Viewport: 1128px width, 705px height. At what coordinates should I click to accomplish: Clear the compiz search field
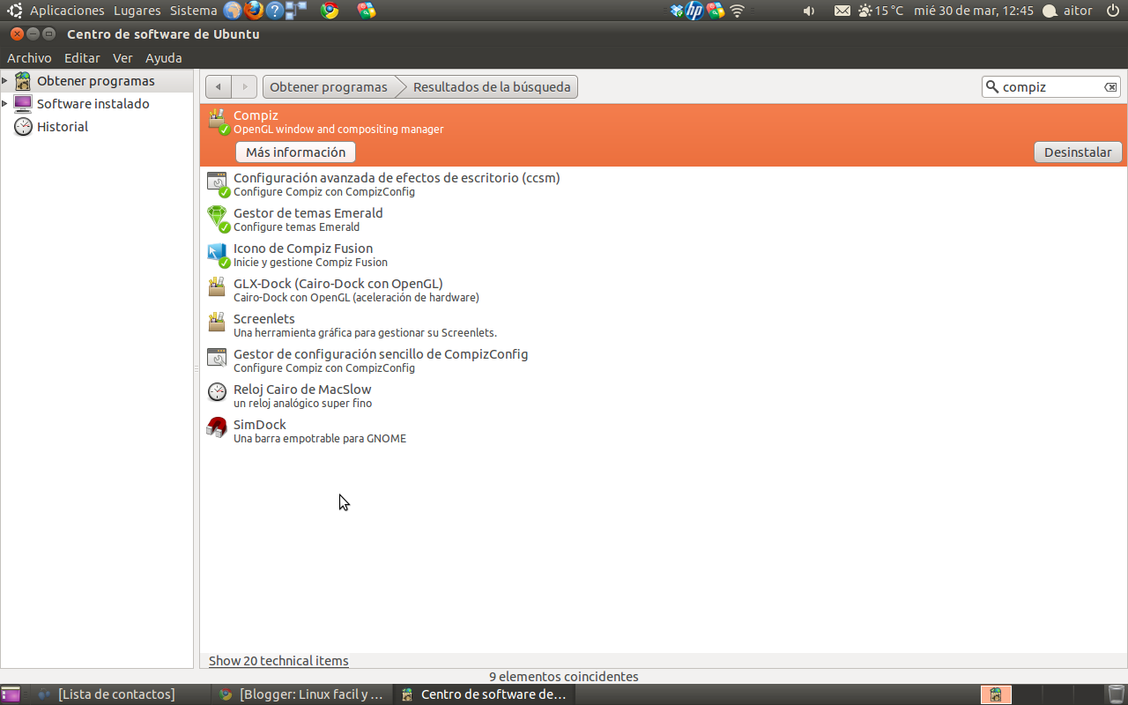coord(1110,86)
